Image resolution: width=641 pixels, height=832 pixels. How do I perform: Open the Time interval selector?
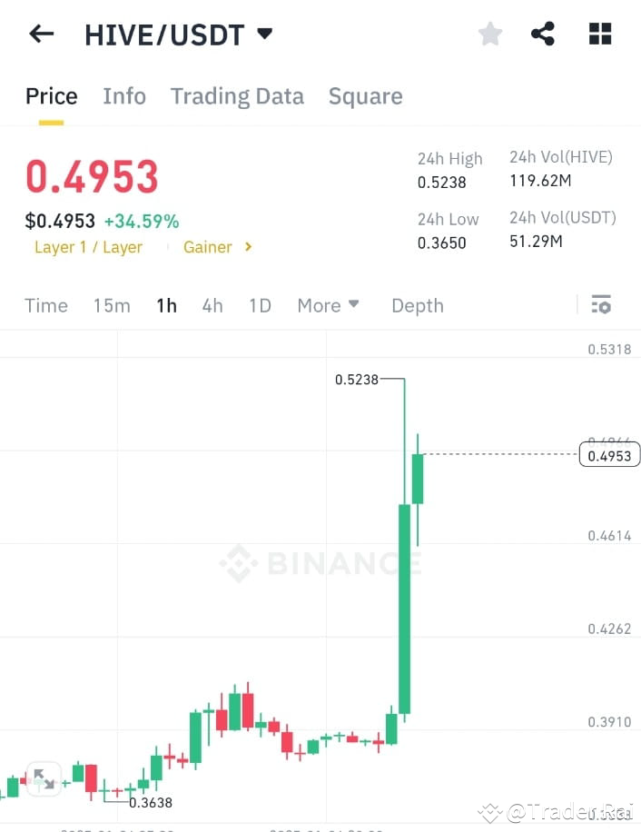coord(46,305)
